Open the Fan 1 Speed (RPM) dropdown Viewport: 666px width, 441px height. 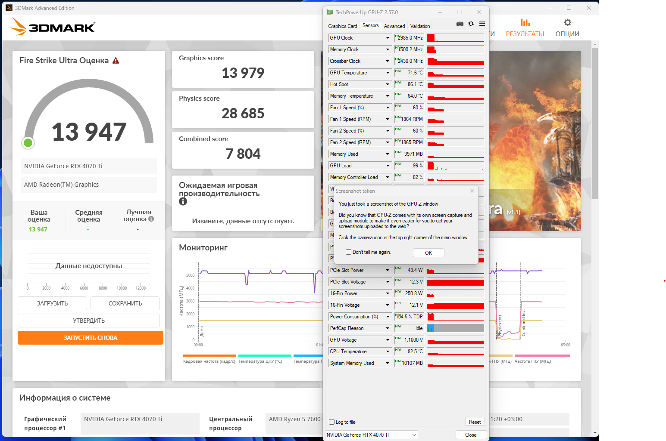coord(388,119)
